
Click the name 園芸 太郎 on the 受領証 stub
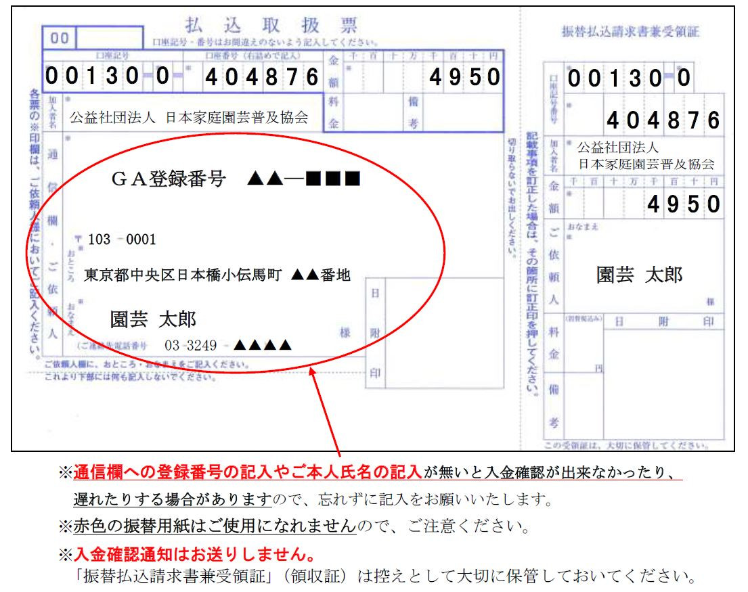point(639,275)
